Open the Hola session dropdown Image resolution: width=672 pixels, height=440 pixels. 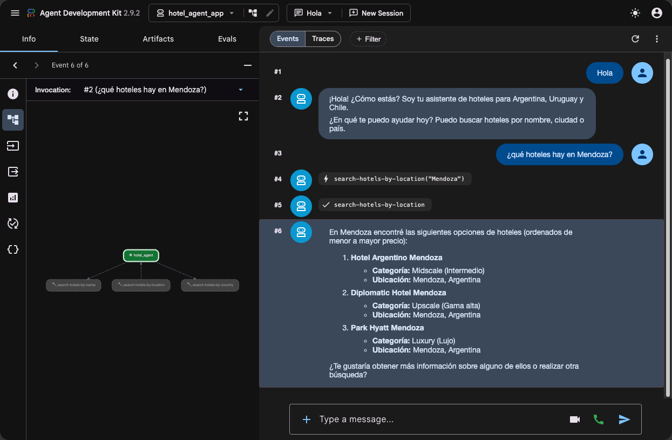point(314,13)
